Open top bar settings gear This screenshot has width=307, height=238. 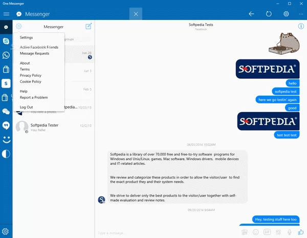point(286,14)
